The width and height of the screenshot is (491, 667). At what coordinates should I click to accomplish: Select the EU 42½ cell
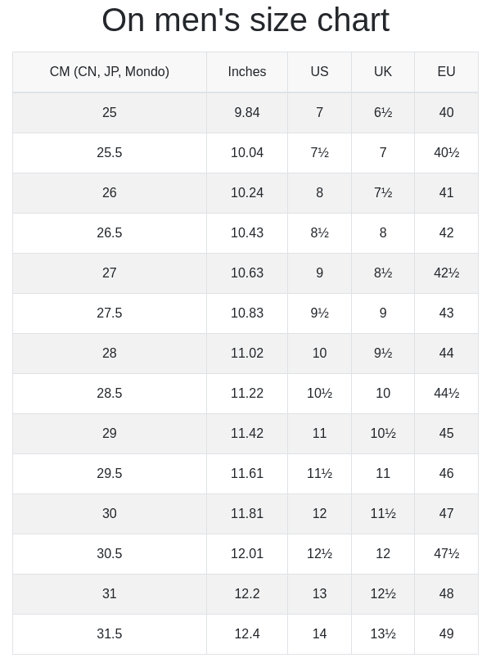click(x=446, y=273)
